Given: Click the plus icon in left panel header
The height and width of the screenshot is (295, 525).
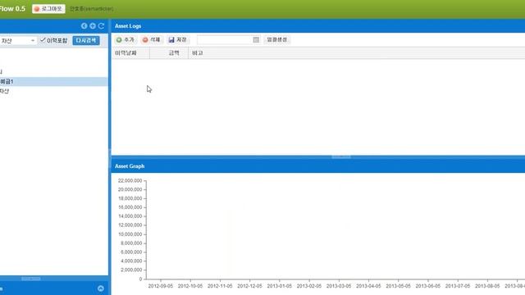Looking at the screenshot, I should coord(93,25).
